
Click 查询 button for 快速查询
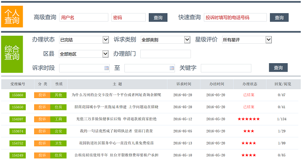(x=279, y=17)
